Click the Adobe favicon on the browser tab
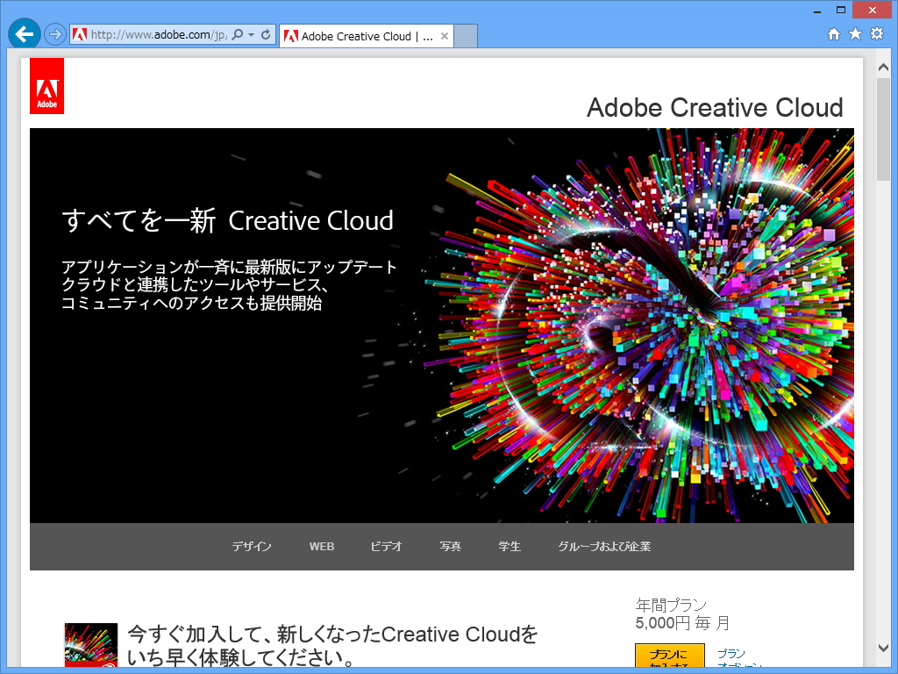 tap(289, 36)
